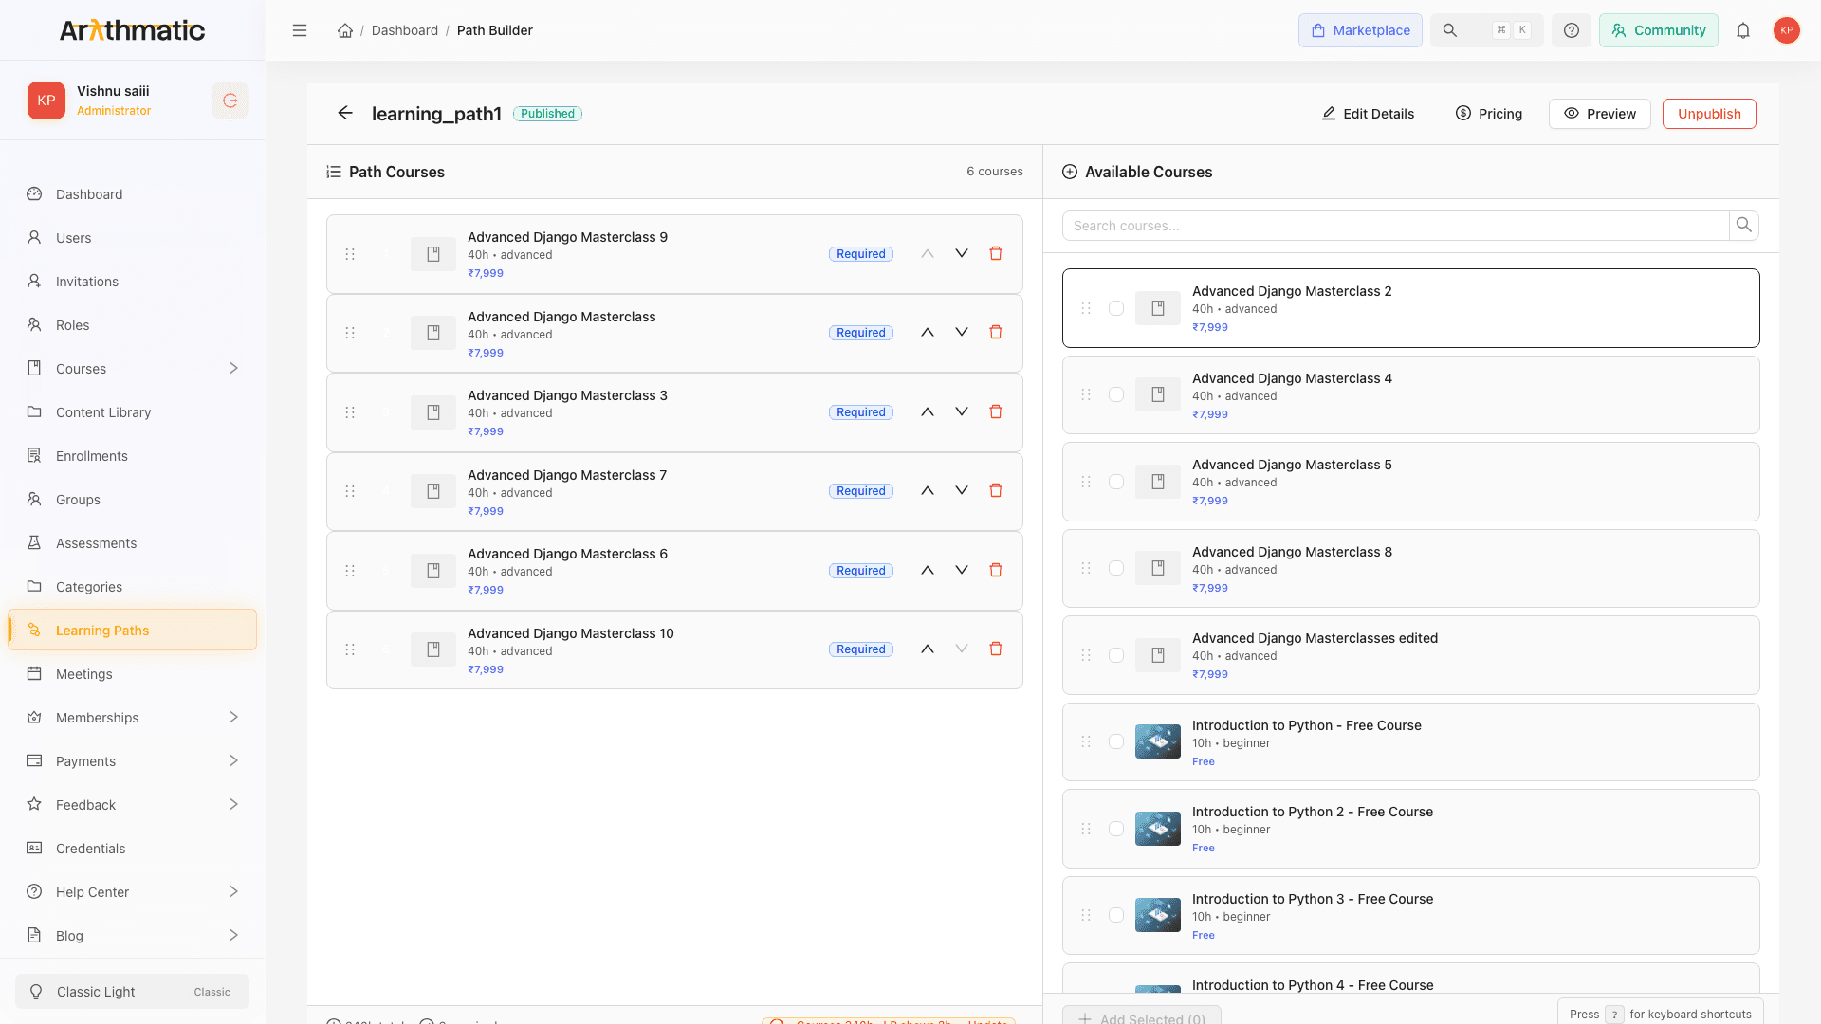
Task: Move Advanced Django Masterclass 6 down
Action: (x=962, y=570)
